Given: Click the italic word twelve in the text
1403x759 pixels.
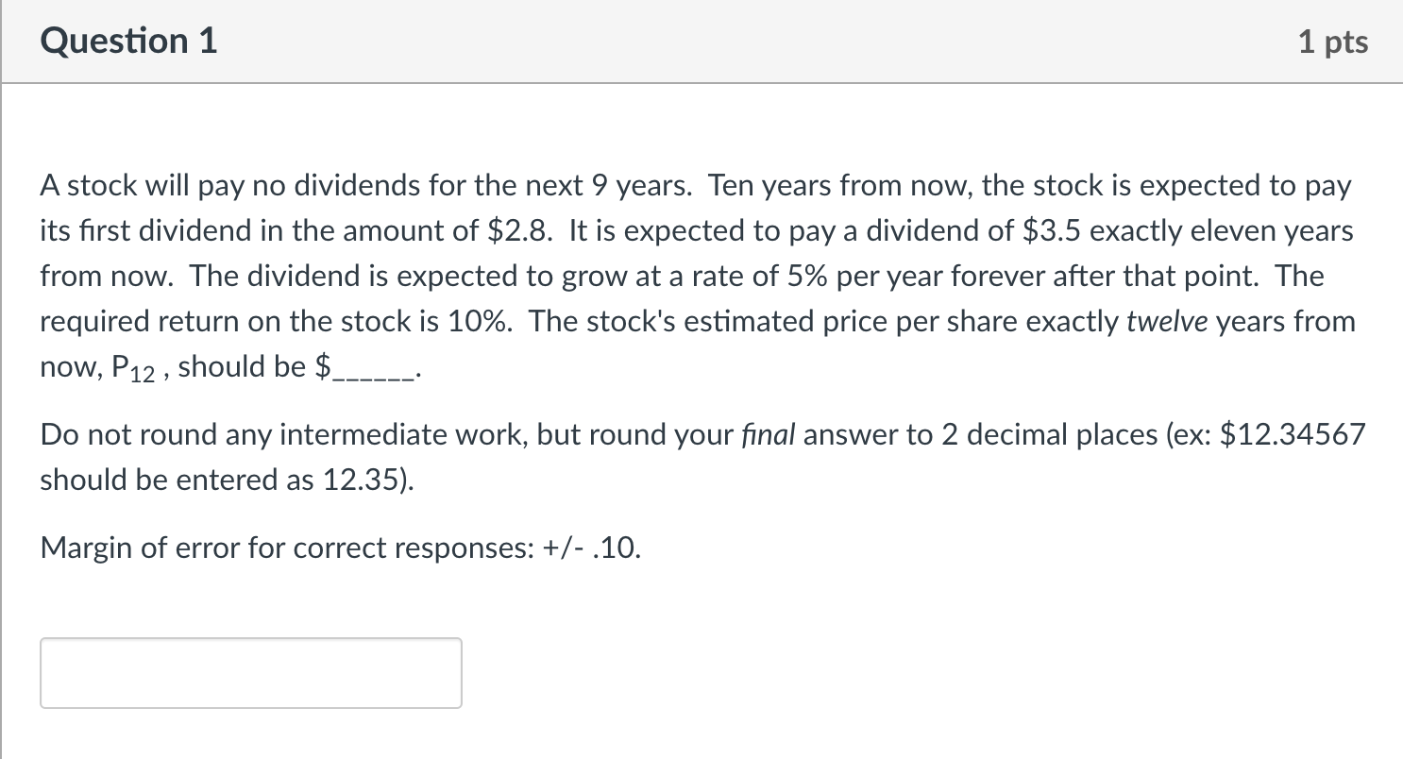Looking at the screenshot, I should 1167,321.
